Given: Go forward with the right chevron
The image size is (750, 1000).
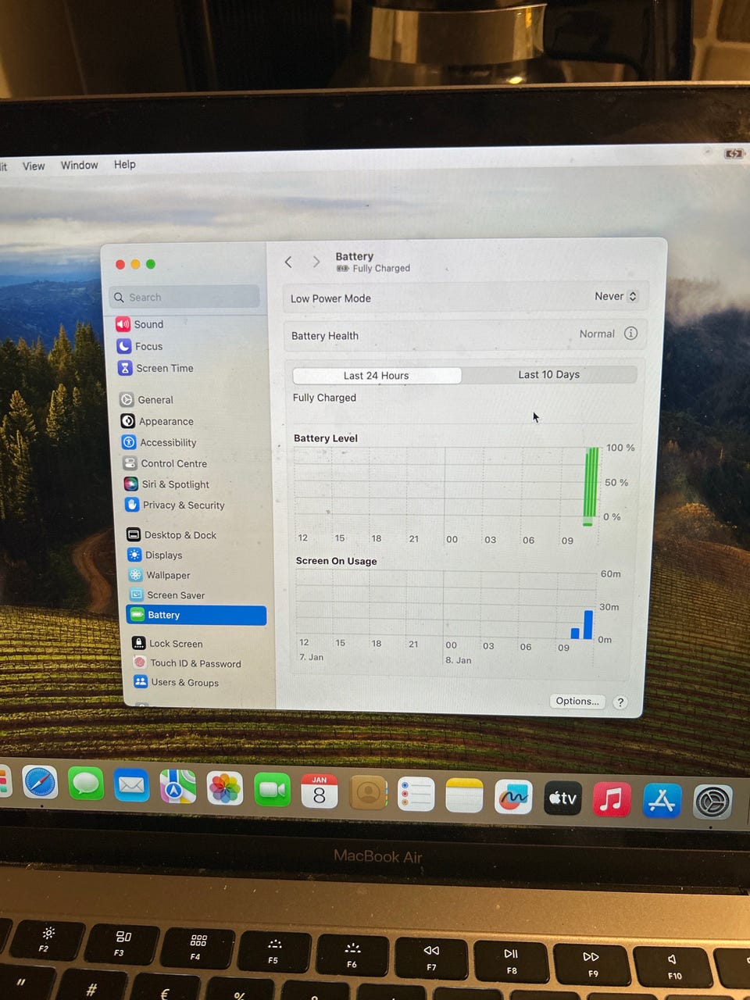Looking at the screenshot, I should pyautogui.click(x=316, y=262).
